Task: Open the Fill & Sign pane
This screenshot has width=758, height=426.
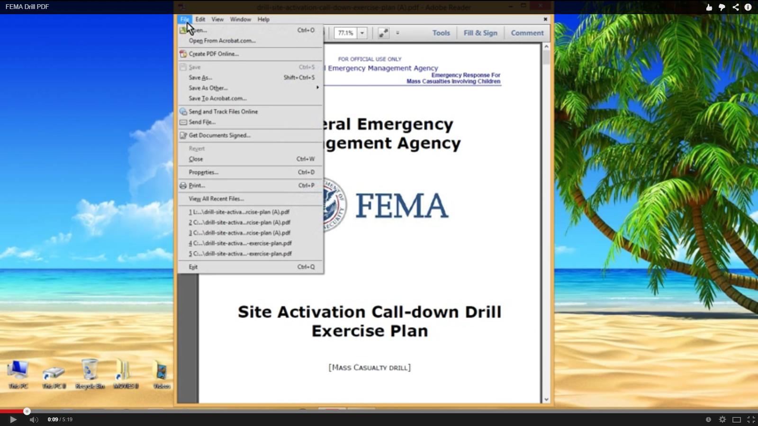Action: (480, 33)
